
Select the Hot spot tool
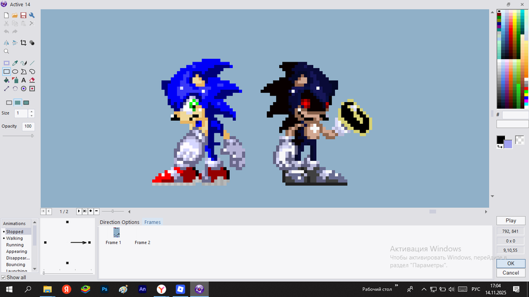(24, 89)
